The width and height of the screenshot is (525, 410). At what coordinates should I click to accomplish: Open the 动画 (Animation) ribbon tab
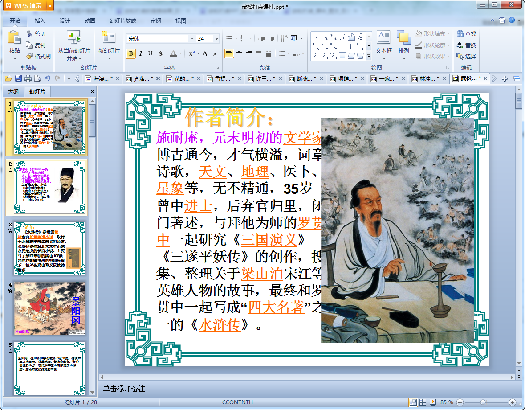tap(90, 21)
